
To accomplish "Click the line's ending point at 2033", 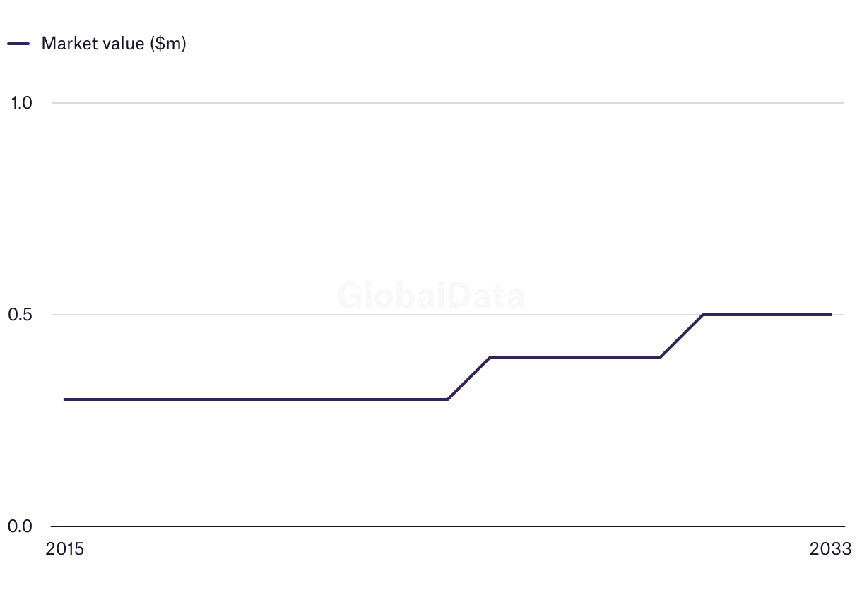I will tap(831, 315).
